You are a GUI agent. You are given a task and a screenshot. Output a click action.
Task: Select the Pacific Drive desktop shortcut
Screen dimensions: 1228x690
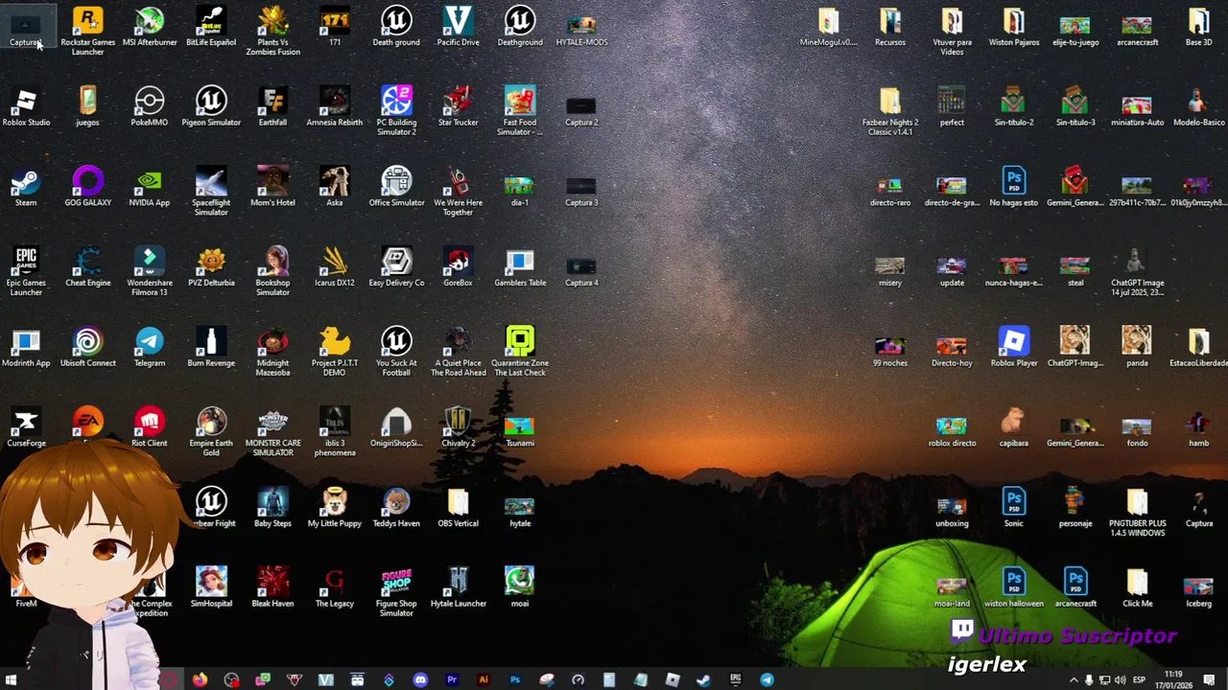click(x=458, y=26)
